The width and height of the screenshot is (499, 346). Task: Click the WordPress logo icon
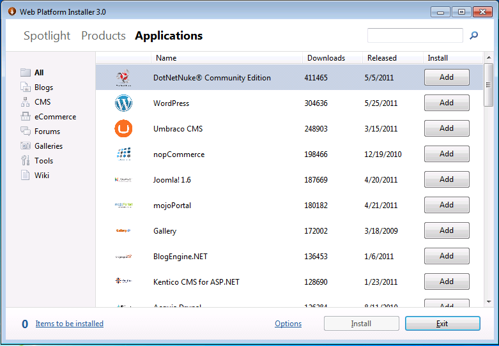pos(123,103)
